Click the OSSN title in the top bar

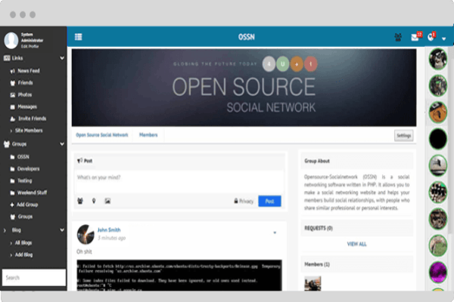pos(247,37)
